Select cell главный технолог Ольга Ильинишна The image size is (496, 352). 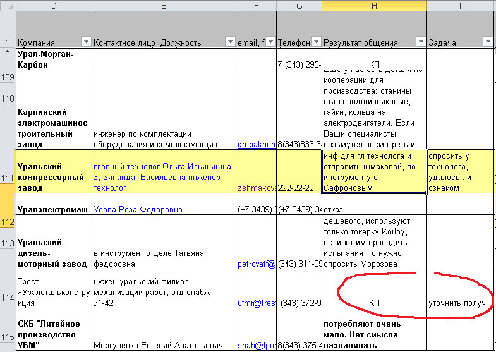tap(164, 171)
